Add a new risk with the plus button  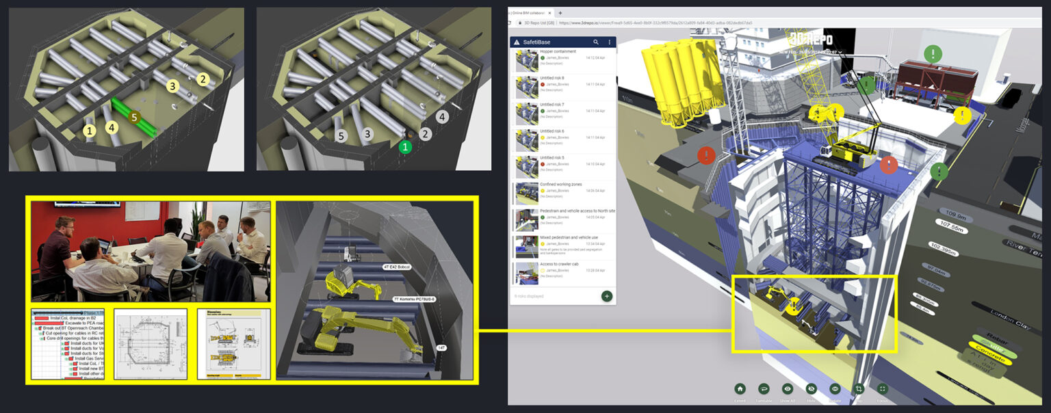pyautogui.click(x=606, y=295)
